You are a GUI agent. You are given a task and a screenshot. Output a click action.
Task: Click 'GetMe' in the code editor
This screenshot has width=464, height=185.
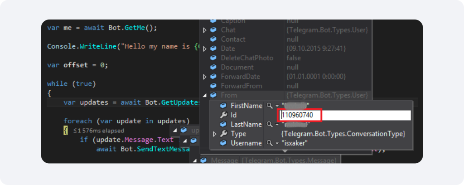135,28
